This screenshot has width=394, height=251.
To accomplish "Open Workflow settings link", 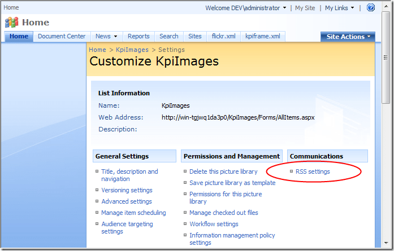I will 214,224.
